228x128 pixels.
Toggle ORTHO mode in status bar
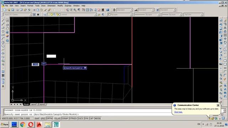(x=50, y=118)
